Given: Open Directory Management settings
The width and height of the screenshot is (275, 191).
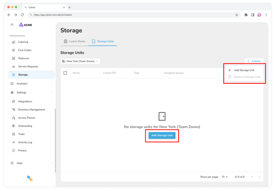Looking at the screenshot, I should pos(32,110).
